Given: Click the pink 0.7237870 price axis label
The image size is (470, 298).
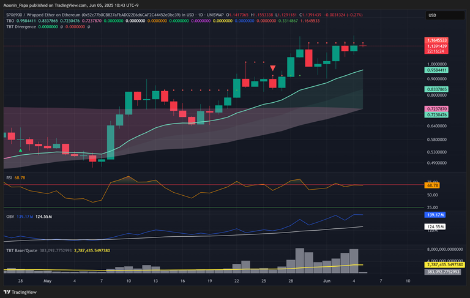Looking at the screenshot, I should (437, 108).
